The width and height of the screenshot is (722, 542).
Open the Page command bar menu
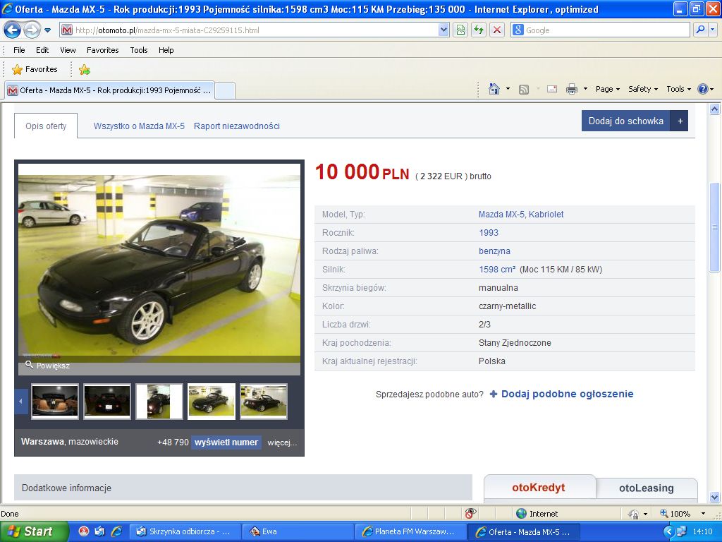pos(607,89)
